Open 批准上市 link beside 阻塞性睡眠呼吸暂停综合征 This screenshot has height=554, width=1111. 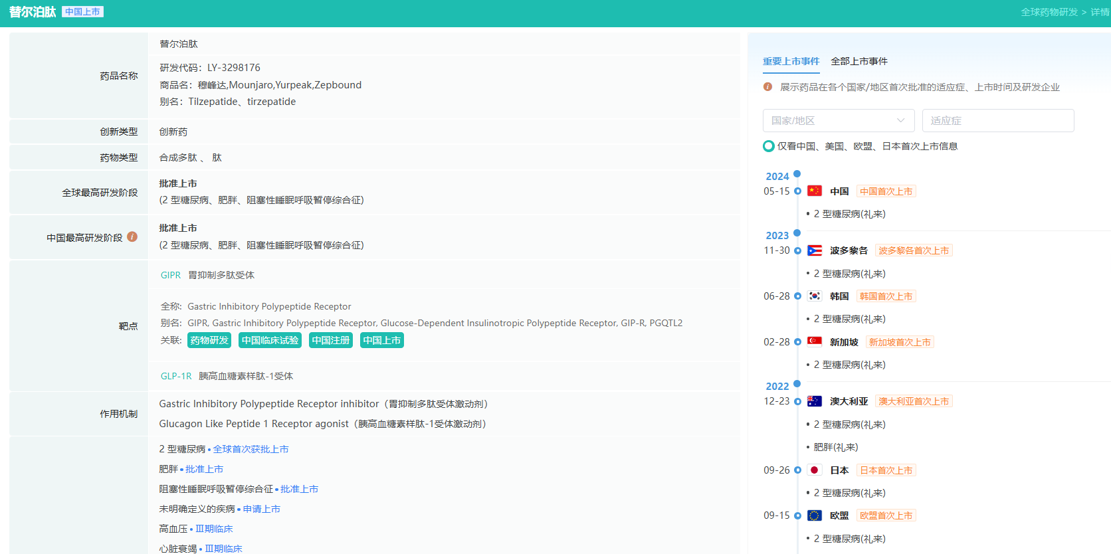299,489
